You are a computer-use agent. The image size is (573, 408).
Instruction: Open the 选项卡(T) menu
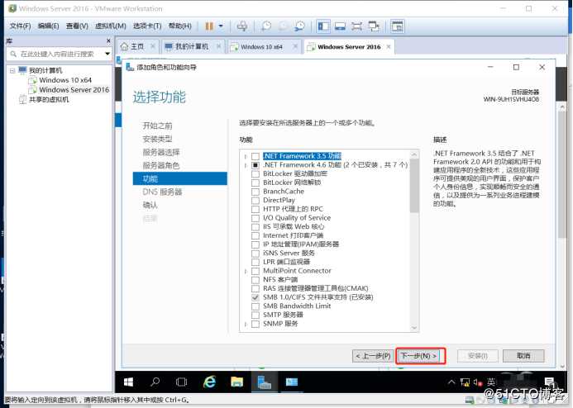[147, 26]
